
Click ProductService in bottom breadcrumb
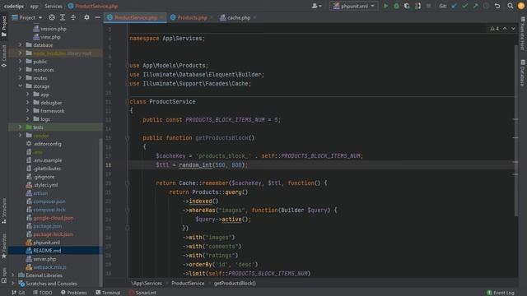[188, 283]
